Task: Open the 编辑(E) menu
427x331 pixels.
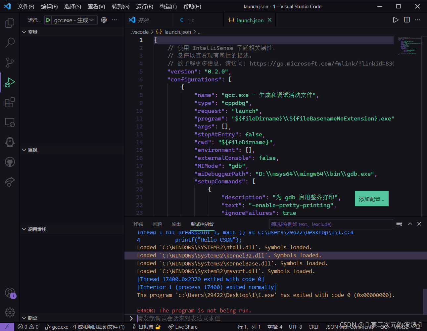Action: [x=49, y=6]
